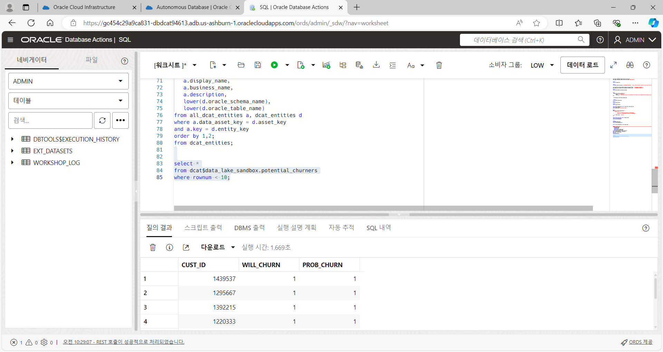
Task: Open the hamburger navigation menu
Action: click(10, 40)
